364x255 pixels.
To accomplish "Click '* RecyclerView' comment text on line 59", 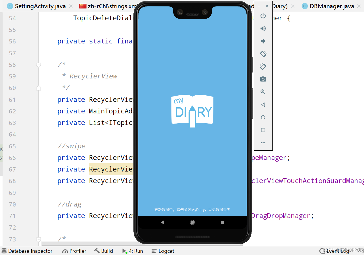I will click(x=90, y=76).
